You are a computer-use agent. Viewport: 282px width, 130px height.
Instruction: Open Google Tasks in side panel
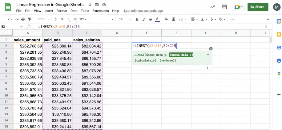(x=279, y=48)
